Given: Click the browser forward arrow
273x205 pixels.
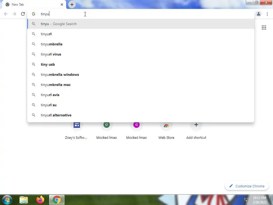Looking at the screenshot, I should pyautogui.click(x=14, y=14).
